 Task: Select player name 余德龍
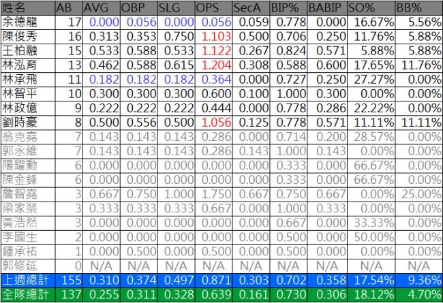[x=20, y=22]
